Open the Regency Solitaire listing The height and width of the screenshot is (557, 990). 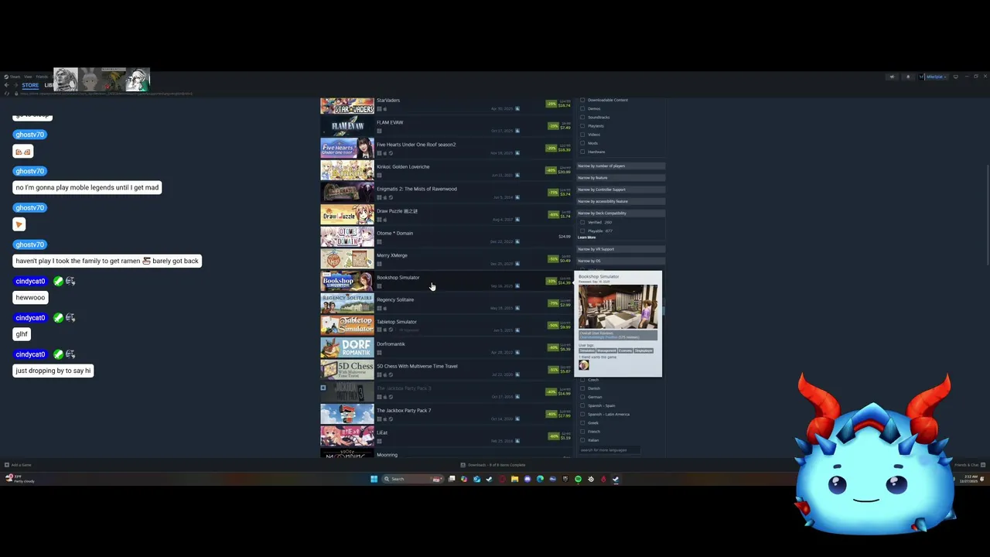447,303
